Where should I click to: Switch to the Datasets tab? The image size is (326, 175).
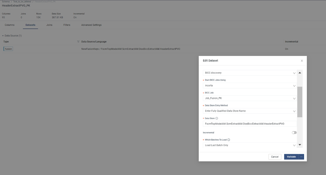pos(30,25)
